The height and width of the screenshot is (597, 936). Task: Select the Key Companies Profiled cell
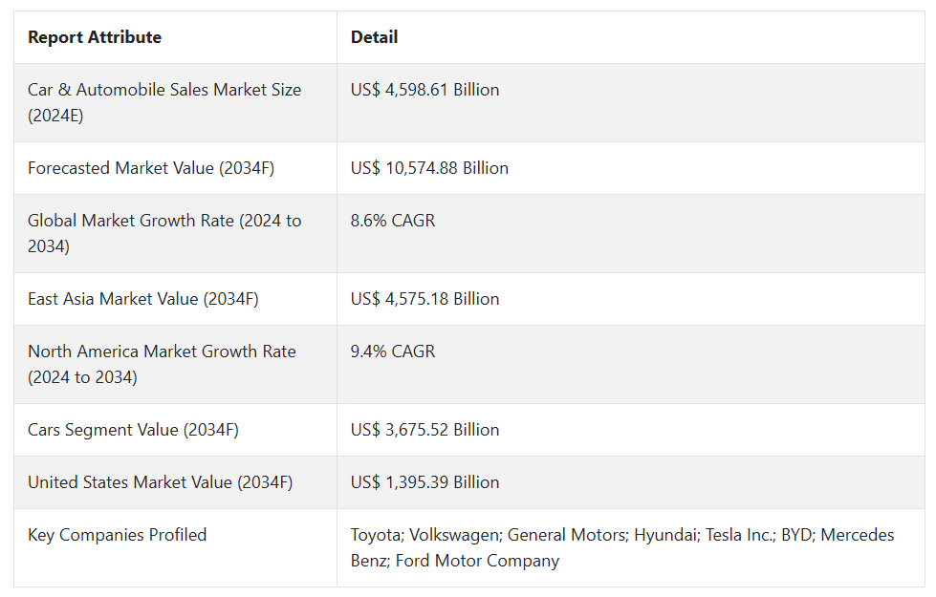click(x=117, y=535)
